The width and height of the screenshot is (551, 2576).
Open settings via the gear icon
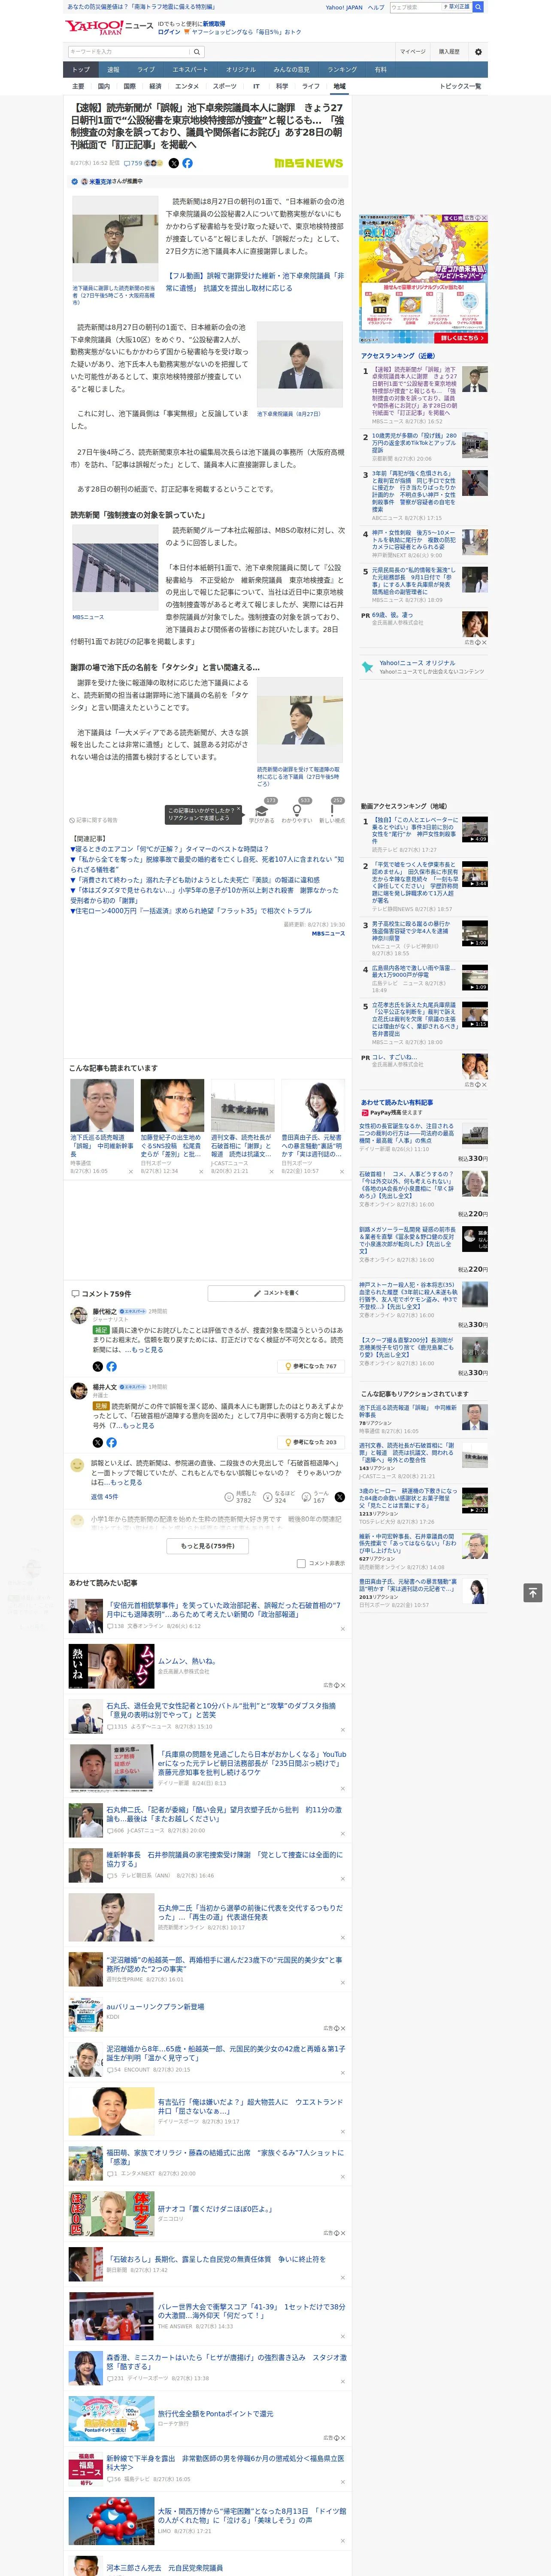click(478, 52)
